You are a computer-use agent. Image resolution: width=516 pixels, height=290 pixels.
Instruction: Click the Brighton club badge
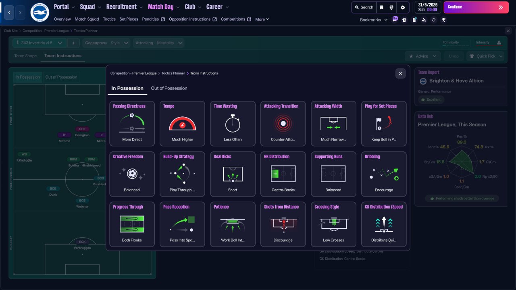click(x=40, y=12)
